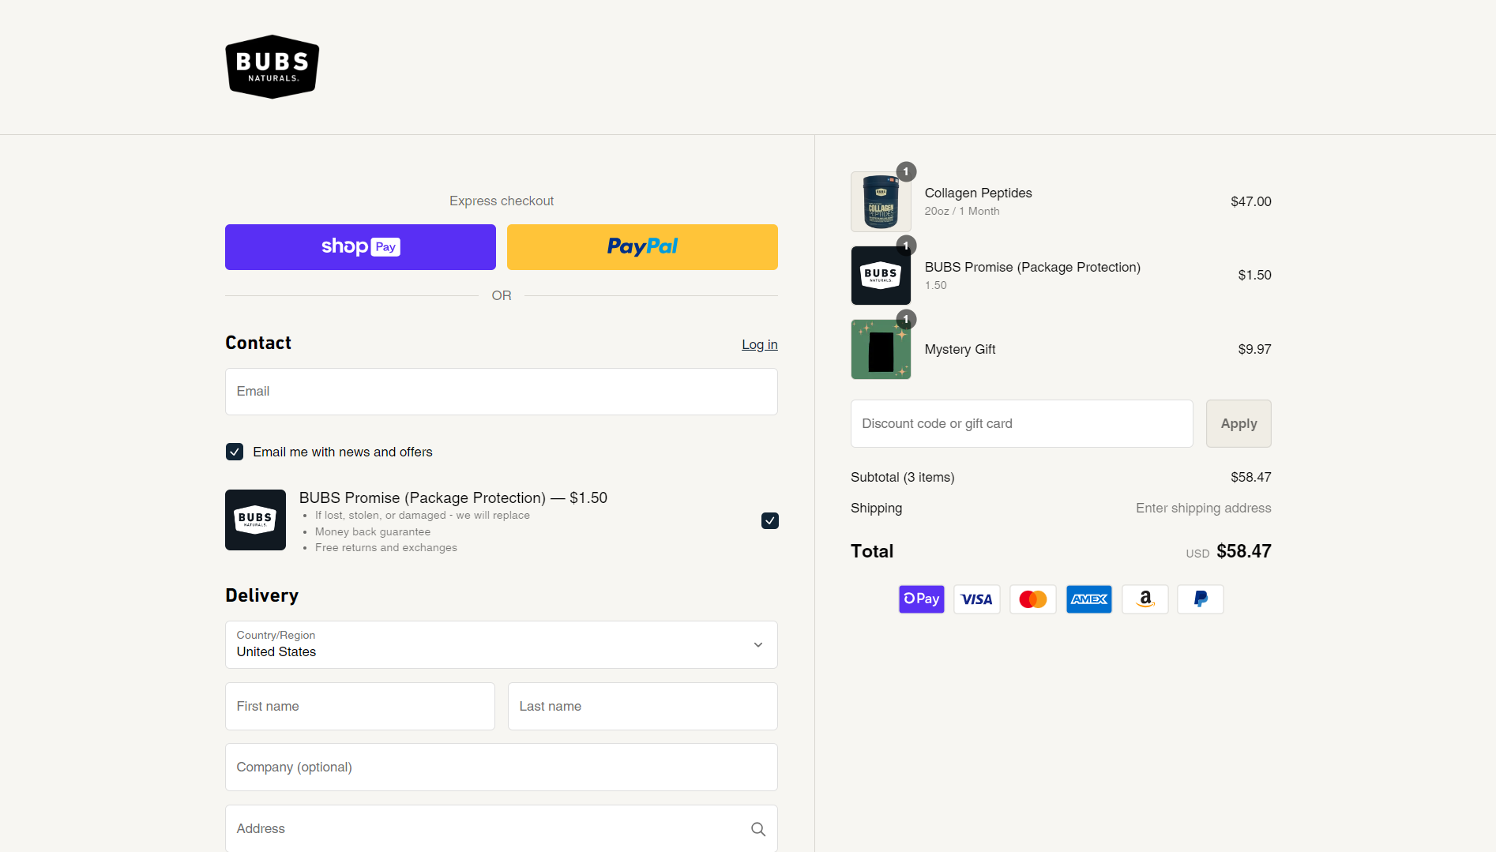
Task: Click Collagen Peptides product thumbnail
Action: click(x=881, y=201)
